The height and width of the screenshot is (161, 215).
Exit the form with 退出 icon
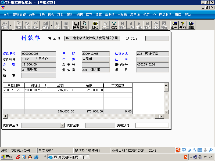[x=191, y=25]
